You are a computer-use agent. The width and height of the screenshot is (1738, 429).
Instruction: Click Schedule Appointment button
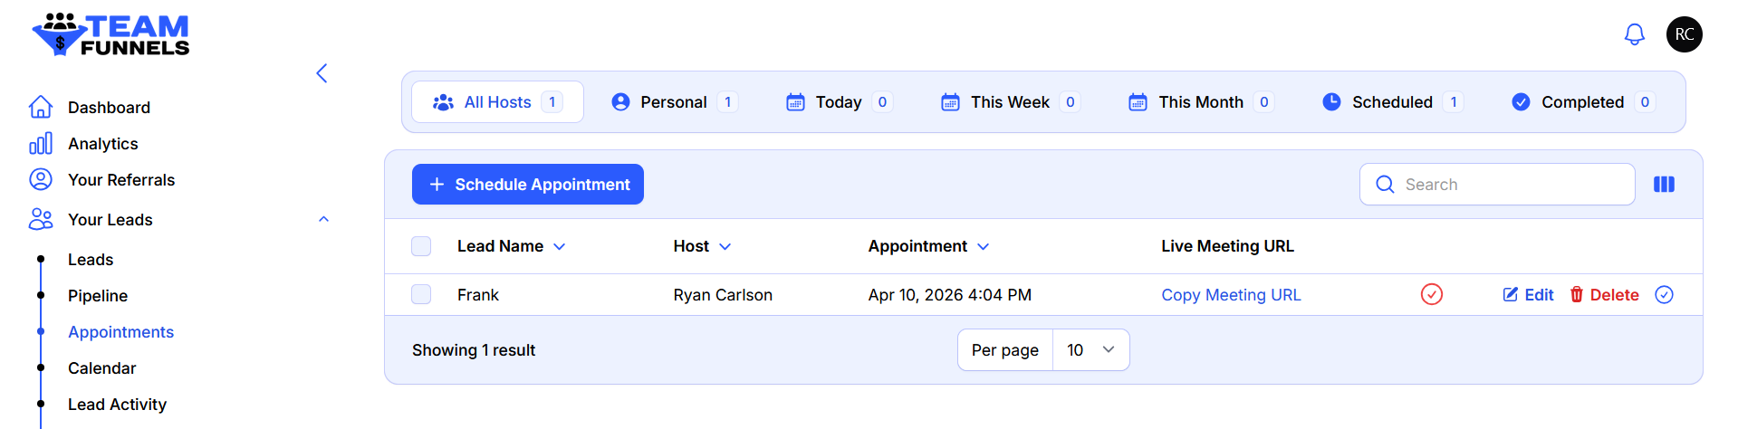tap(527, 185)
